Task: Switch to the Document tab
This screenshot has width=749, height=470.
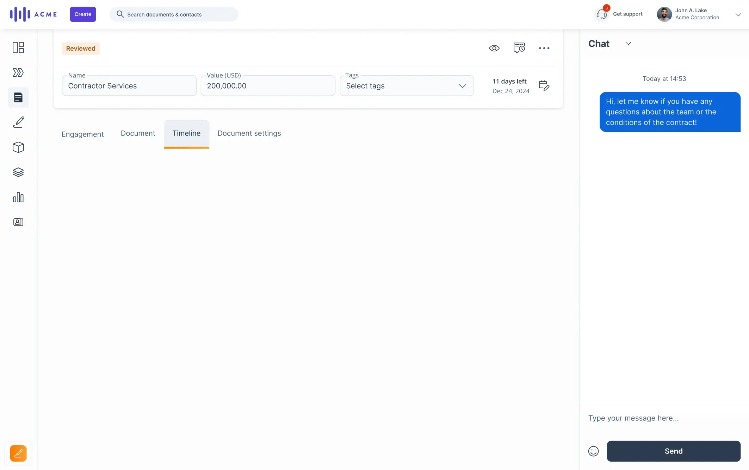Action: [138, 133]
